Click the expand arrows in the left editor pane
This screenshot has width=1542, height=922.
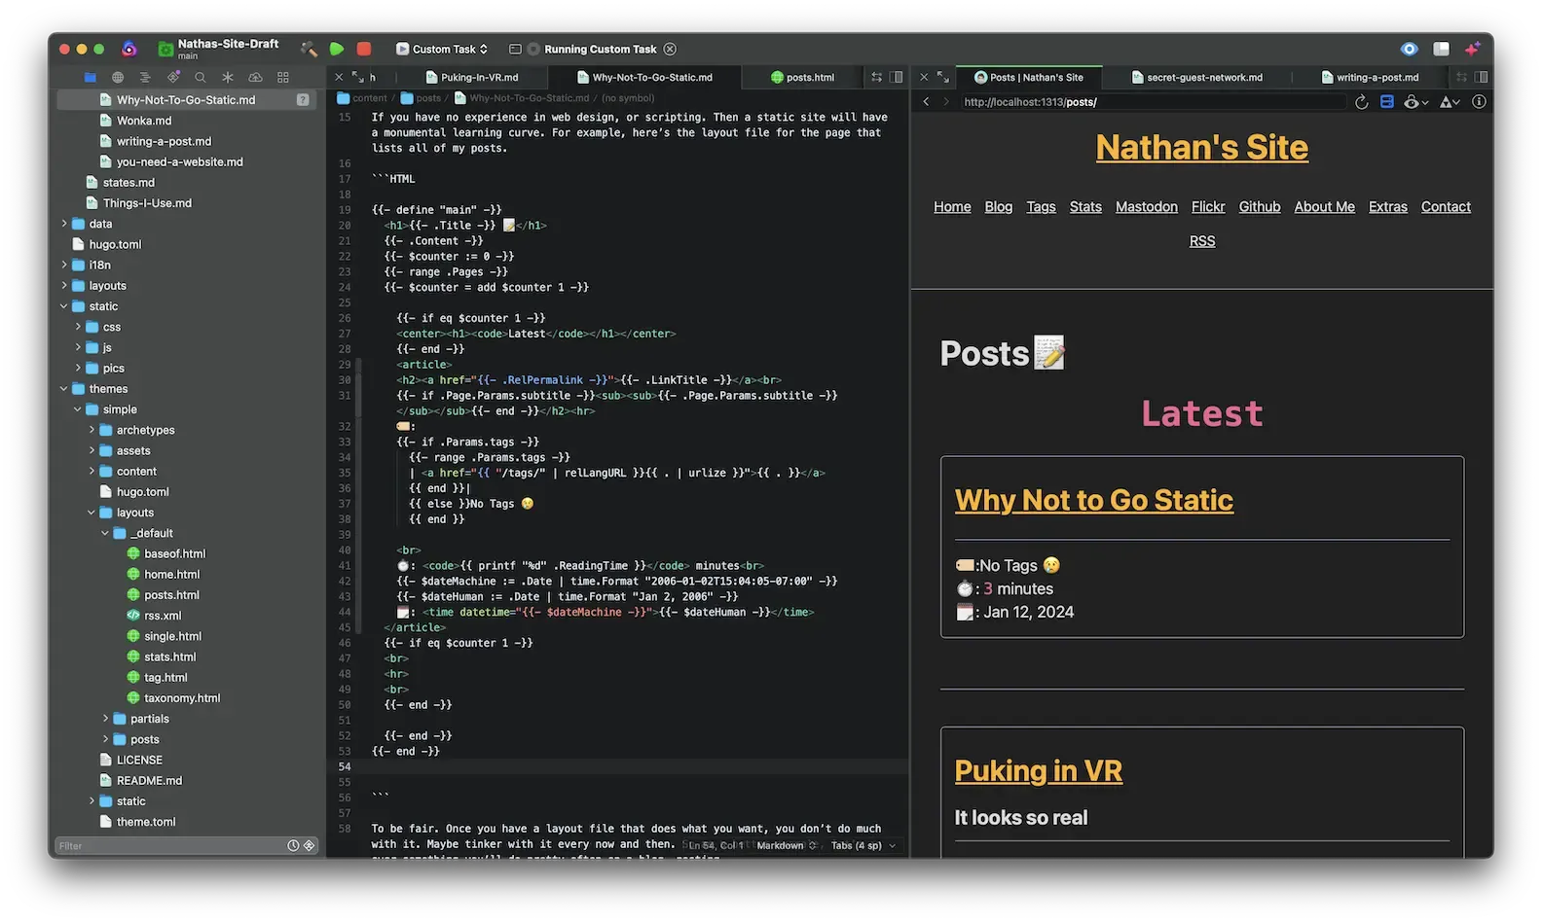(358, 77)
